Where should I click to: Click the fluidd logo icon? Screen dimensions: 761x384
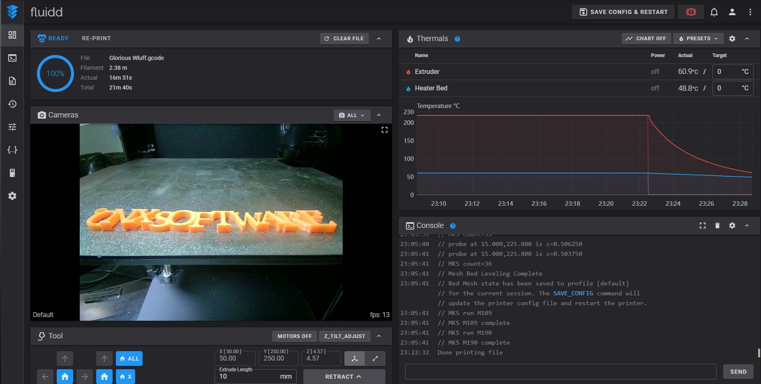click(12, 12)
